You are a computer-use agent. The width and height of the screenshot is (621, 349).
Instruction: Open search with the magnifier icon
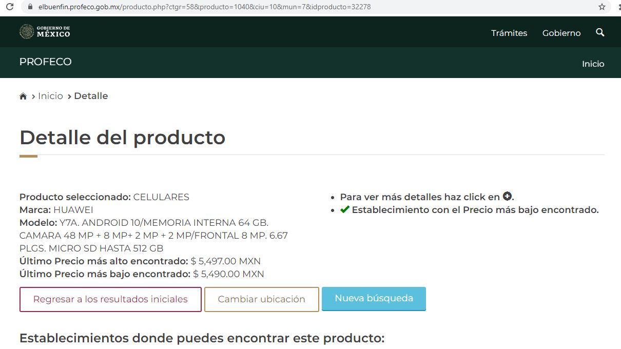click(600, 32)
